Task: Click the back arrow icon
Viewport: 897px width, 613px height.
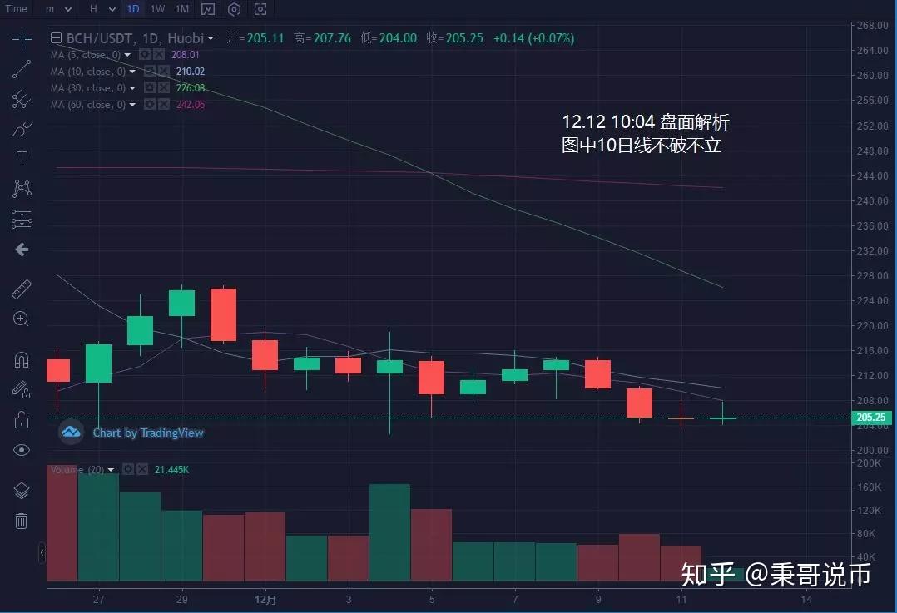Action: point(22,250)
